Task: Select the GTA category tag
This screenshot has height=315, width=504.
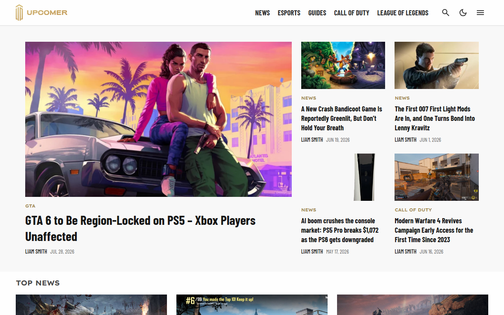Action: (x=30, y=206)
